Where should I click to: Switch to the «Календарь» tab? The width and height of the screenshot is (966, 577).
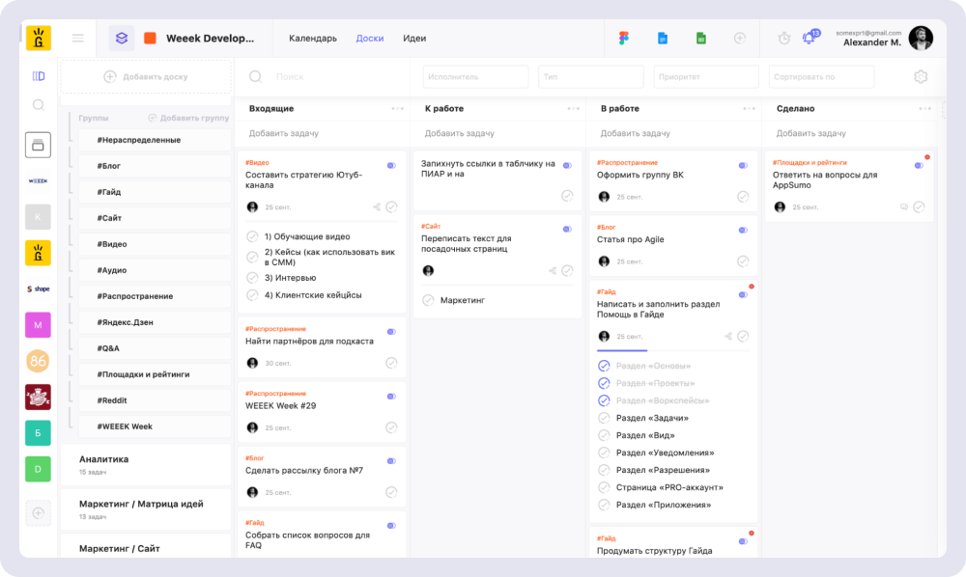click(313, 39)
